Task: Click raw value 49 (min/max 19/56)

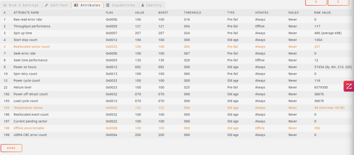Action: pyautogui.click(x=329, y=108)
